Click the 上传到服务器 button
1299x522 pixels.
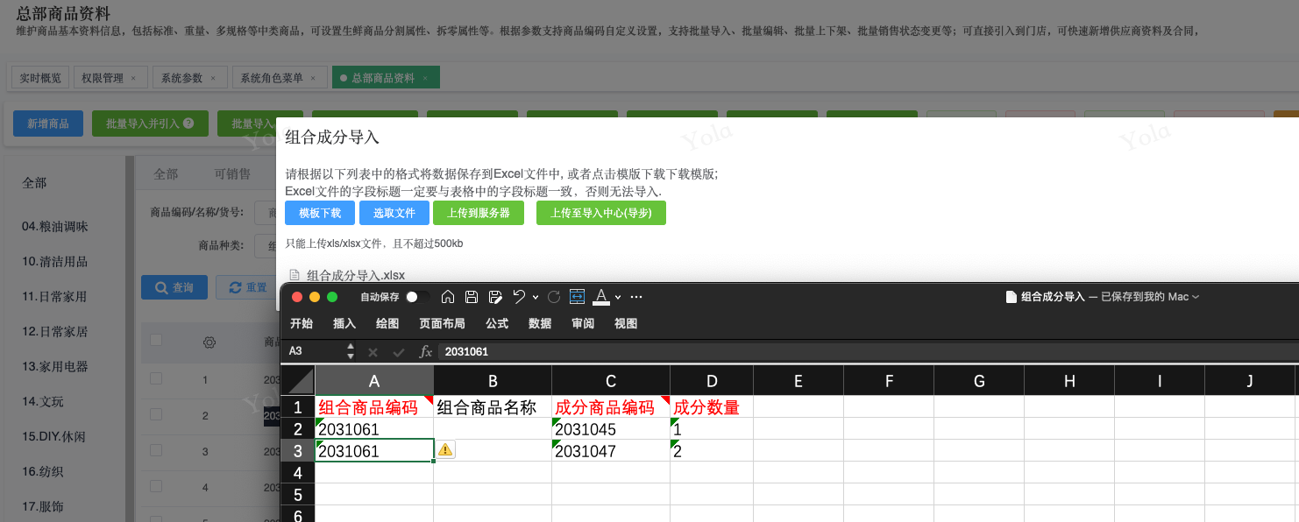478,213
